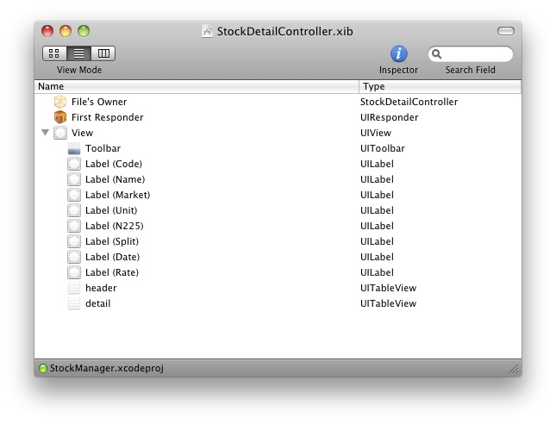Sort by the Name column header
The width and height of the screenshot is (556, 424).
pyautogui.click(x=197, y=86)
